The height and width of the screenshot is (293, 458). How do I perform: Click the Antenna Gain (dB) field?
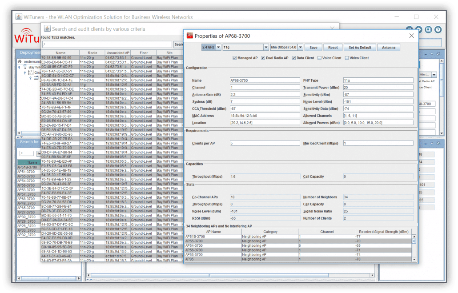click(265, 94)
